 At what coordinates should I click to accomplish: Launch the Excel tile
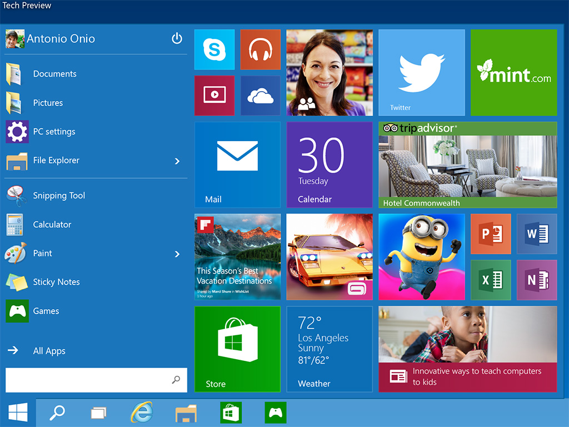pos(491,280)
